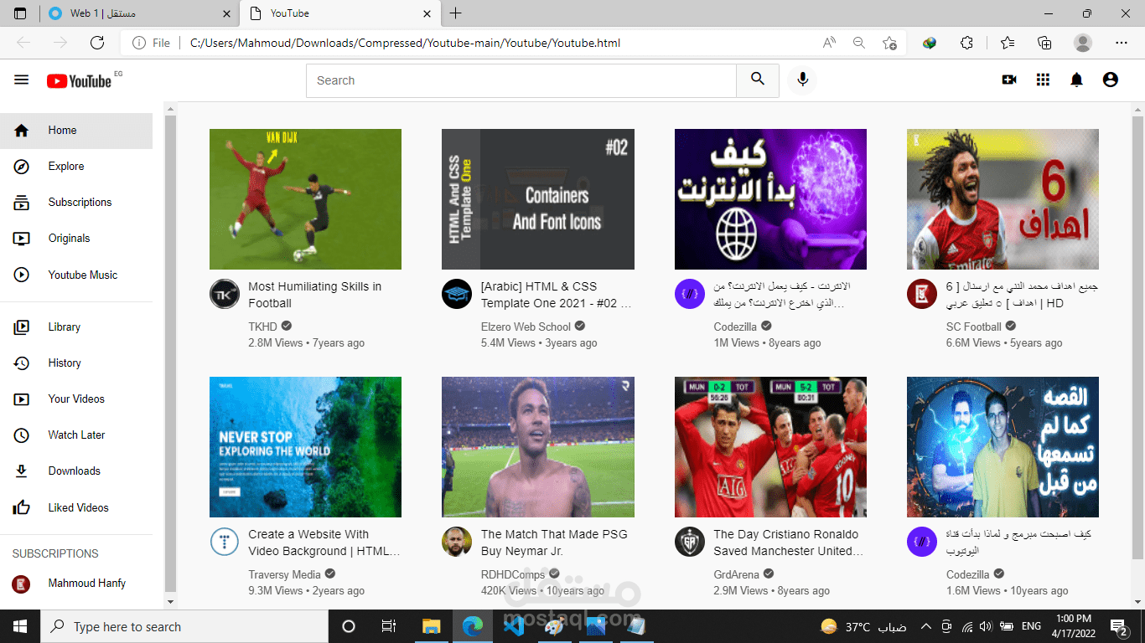This screenshot has width=1145, height=643.
Task: View notifications via the bell icon
Action: (x=1076, y=79)
